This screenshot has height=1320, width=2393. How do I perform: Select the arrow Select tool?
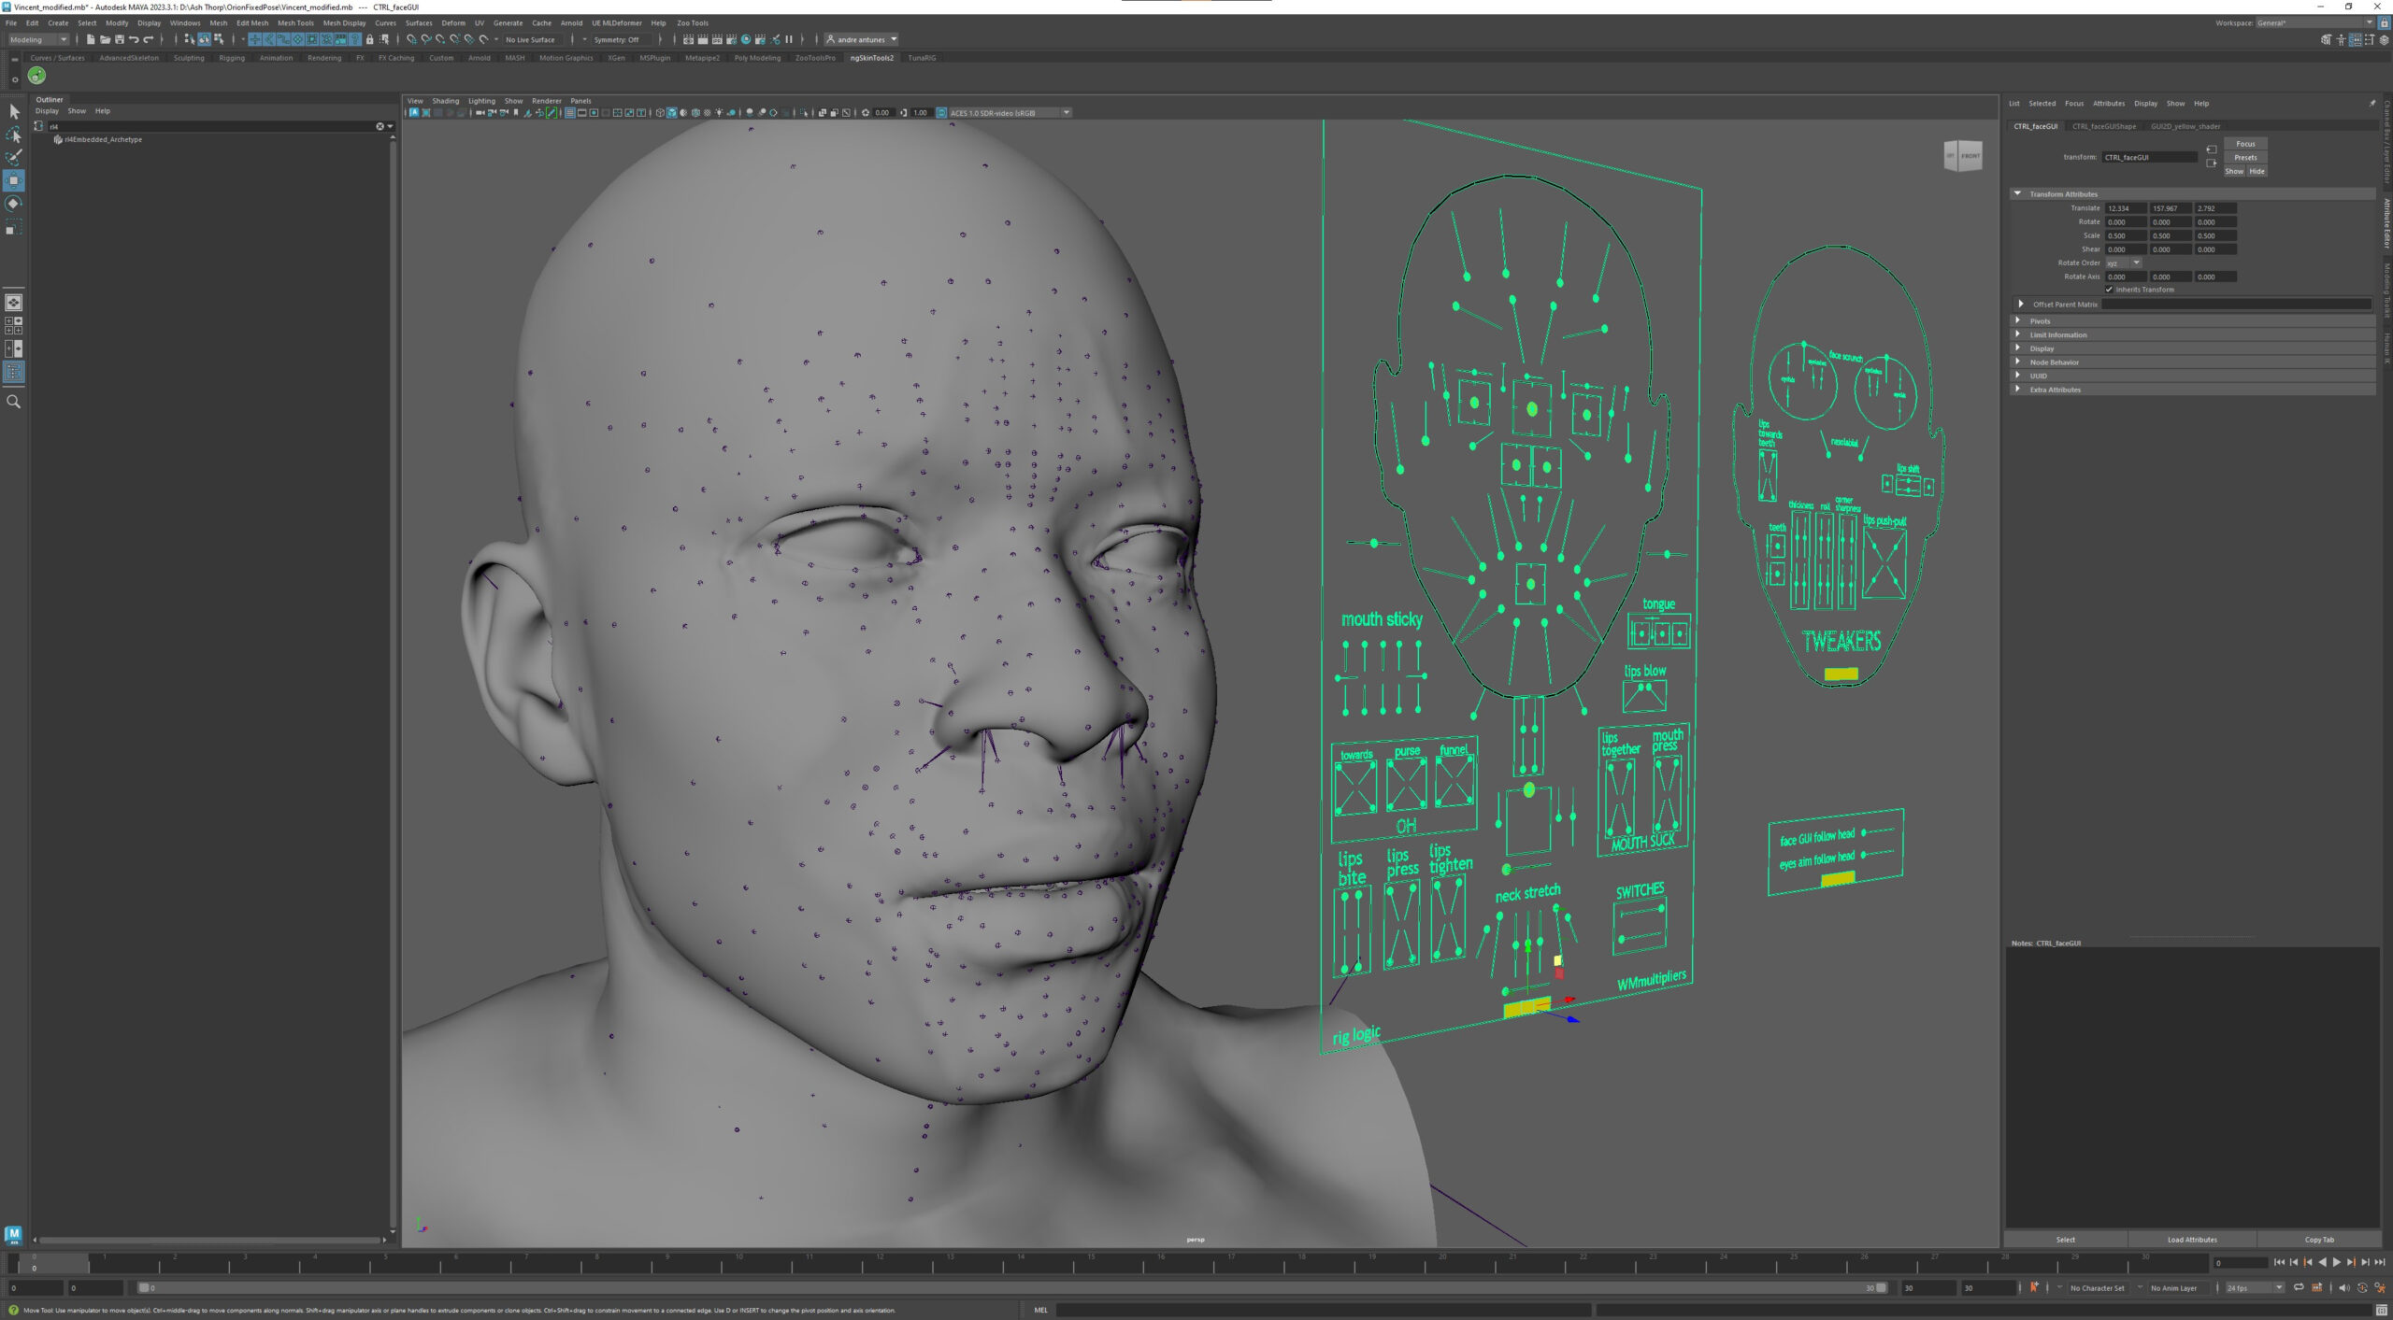[x=14, y=112]
